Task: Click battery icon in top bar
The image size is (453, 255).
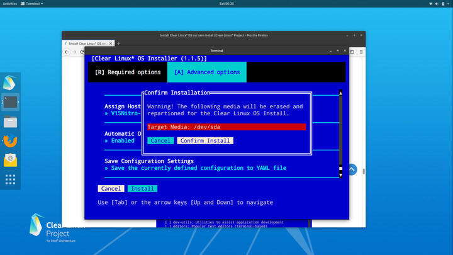Action: (443, 4)
